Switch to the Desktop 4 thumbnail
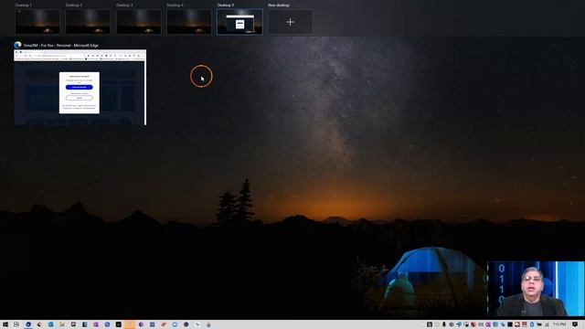The height and width of the screenshot is (329, 585). (x=189, y=22)
